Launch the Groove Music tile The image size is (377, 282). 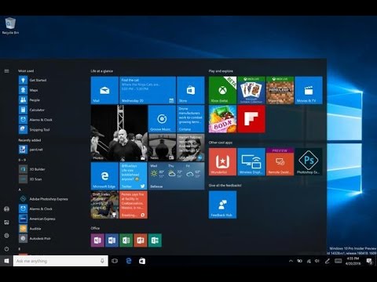click(162, 119)
